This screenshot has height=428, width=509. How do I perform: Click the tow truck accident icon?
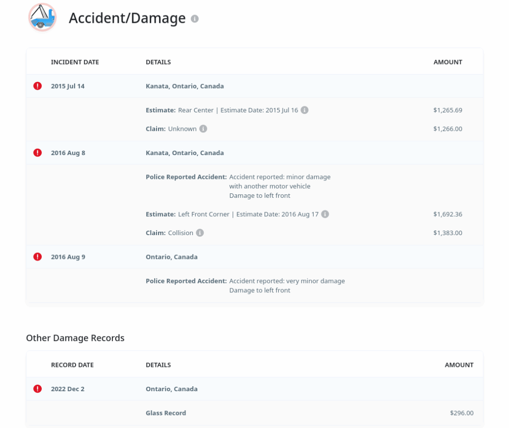point(42,18)
